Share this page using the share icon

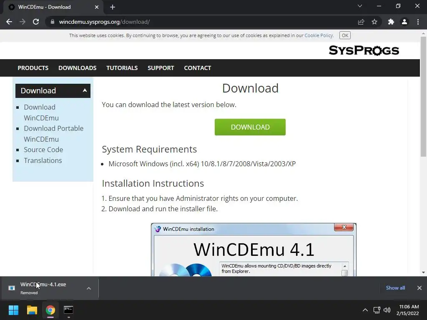[361, 22]
